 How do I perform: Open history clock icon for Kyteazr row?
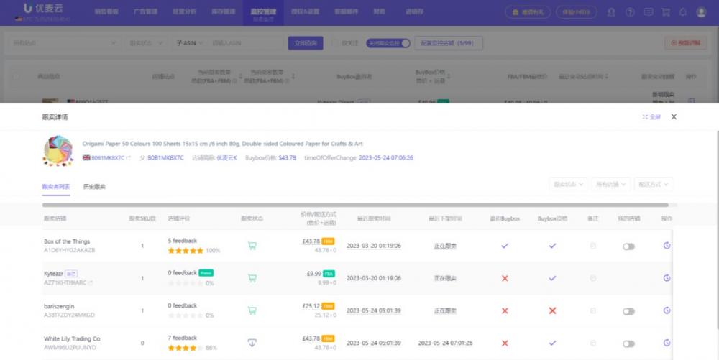(667, 278)
